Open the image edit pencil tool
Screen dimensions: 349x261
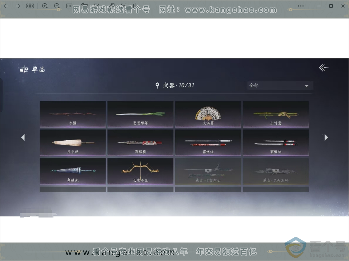[96, 5]
